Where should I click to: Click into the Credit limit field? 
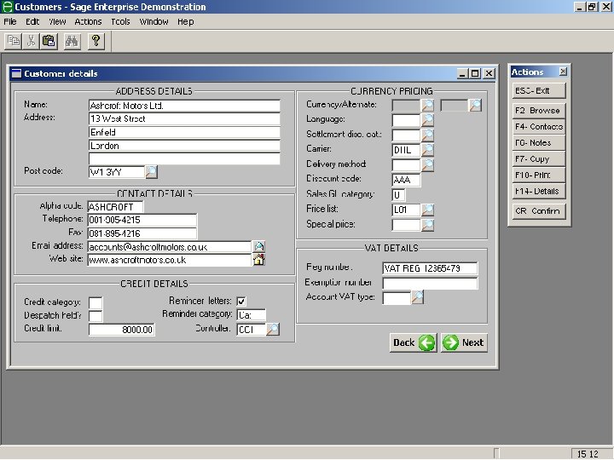point(121,330)
